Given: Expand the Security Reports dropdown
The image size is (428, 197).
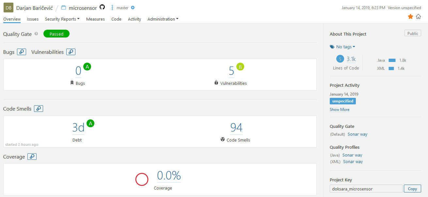Looking at the screenshot, I should point(62,19).
